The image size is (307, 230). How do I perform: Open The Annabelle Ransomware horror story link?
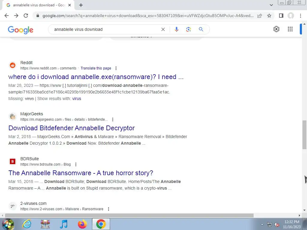(81, 173)
